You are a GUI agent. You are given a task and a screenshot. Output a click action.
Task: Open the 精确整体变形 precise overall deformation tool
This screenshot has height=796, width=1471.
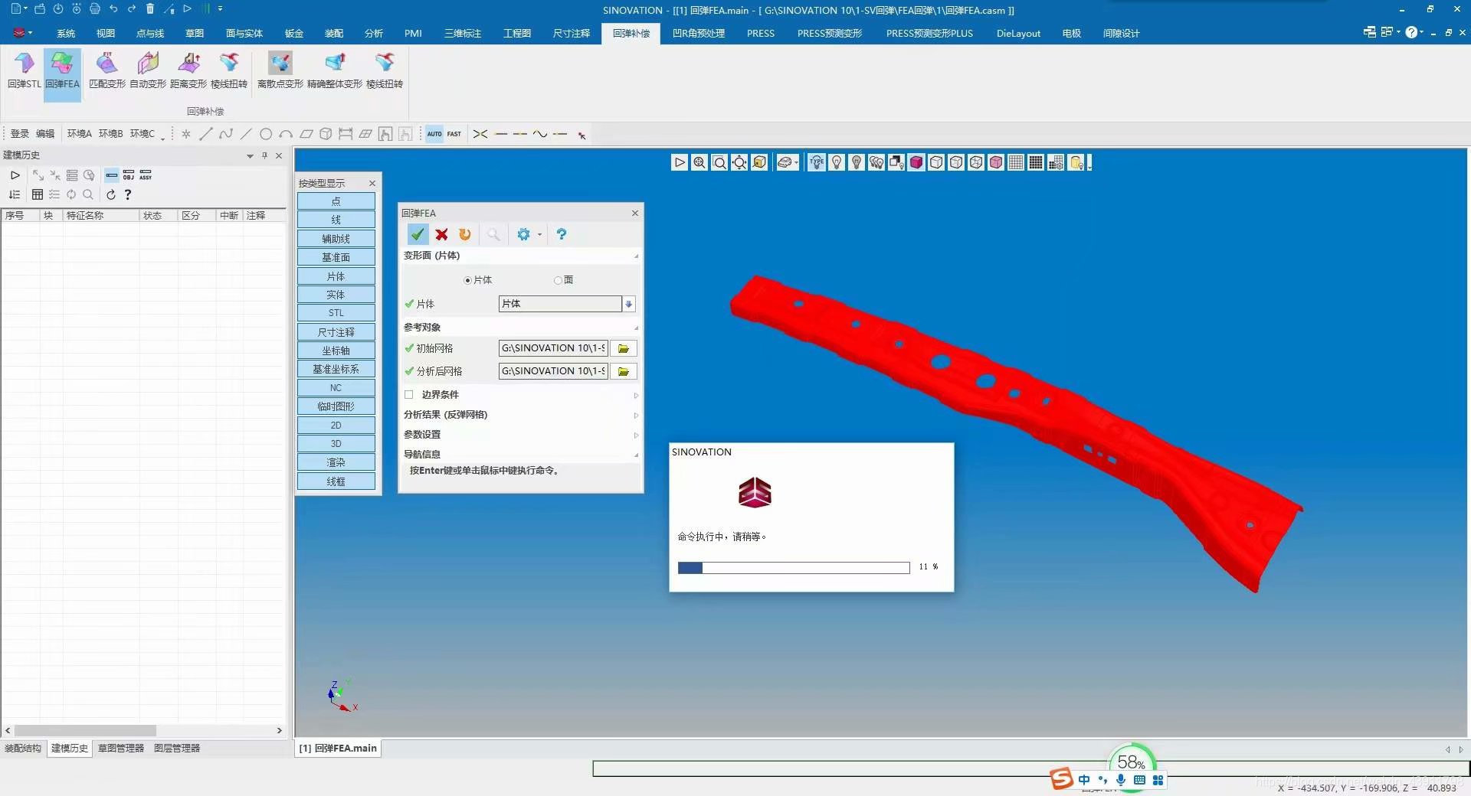[x=335, y=71]
